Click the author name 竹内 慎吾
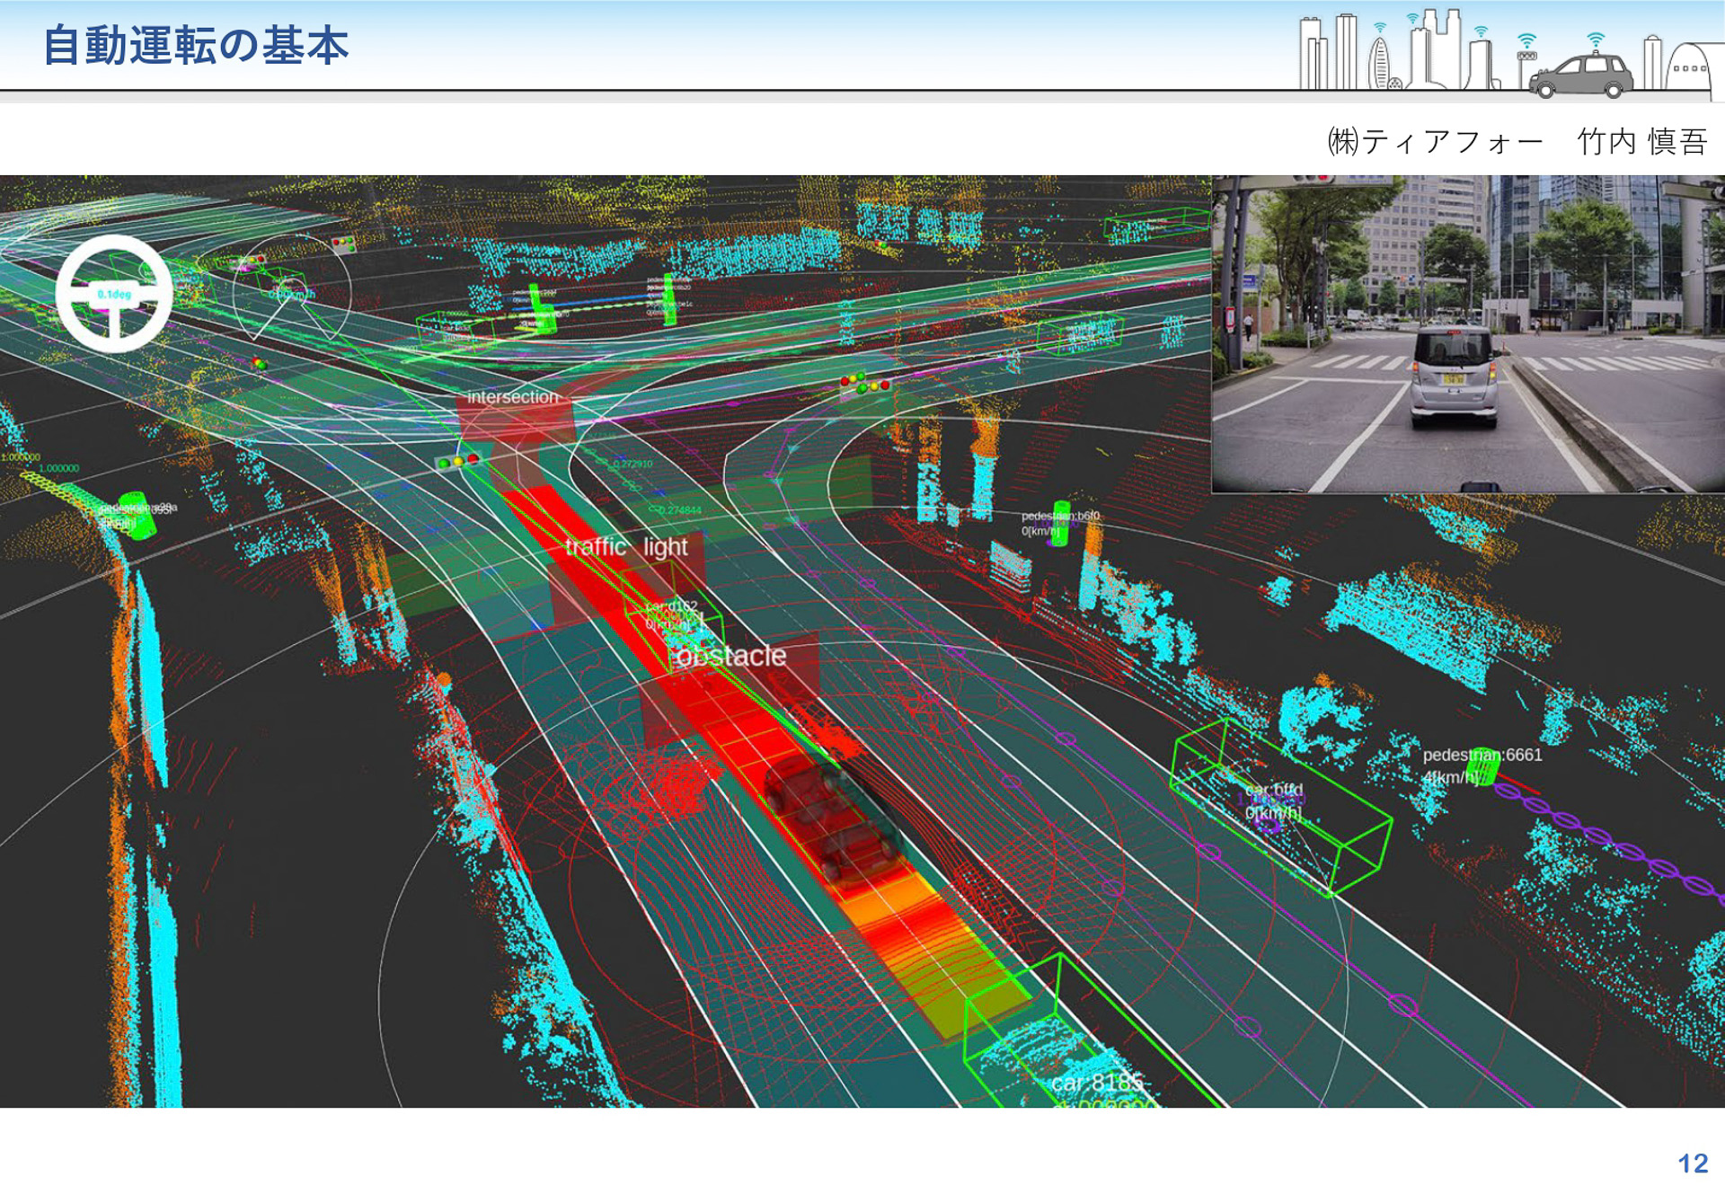The height and width of the screenshot is (1194, 1725). click(x=1641, y=141)
